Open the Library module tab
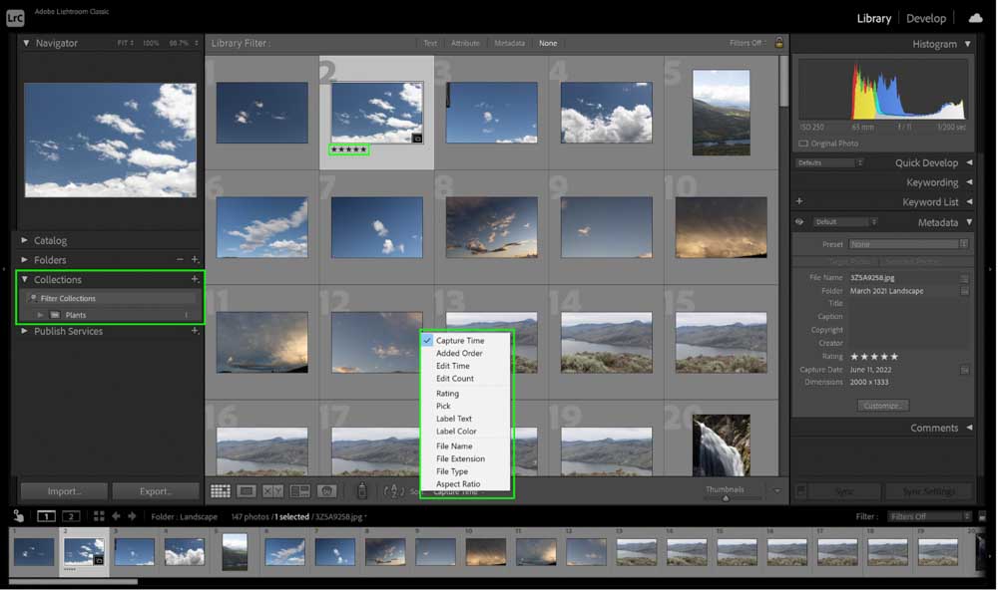Image resolution: width=998 pixels, height=590 pixels. pos(874,18)
